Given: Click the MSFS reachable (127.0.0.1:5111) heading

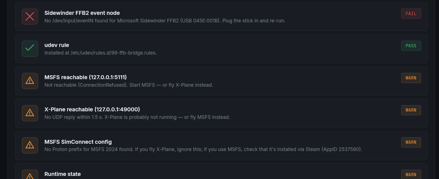Looking at the screenshot, I should [86, 77].
